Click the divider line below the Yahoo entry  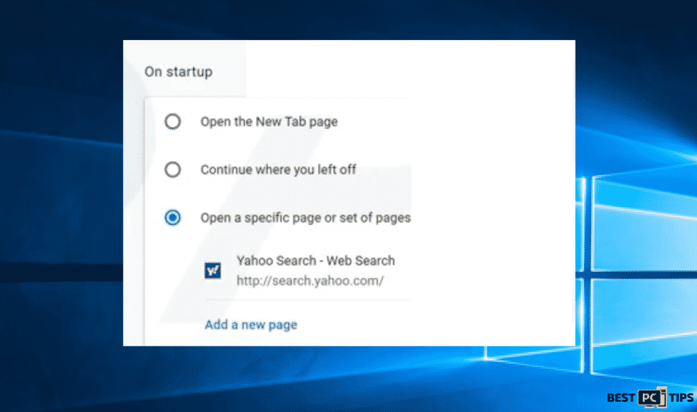[x=308, y=301]
